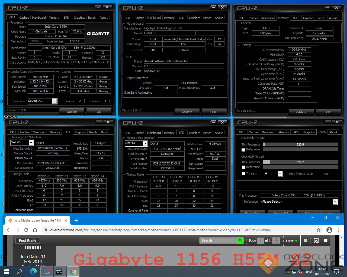Image resolution: width=347 pixels, height=277 pixels.
Task: Open the Socket #1 selection dropdown
Action: pos(54,101)
